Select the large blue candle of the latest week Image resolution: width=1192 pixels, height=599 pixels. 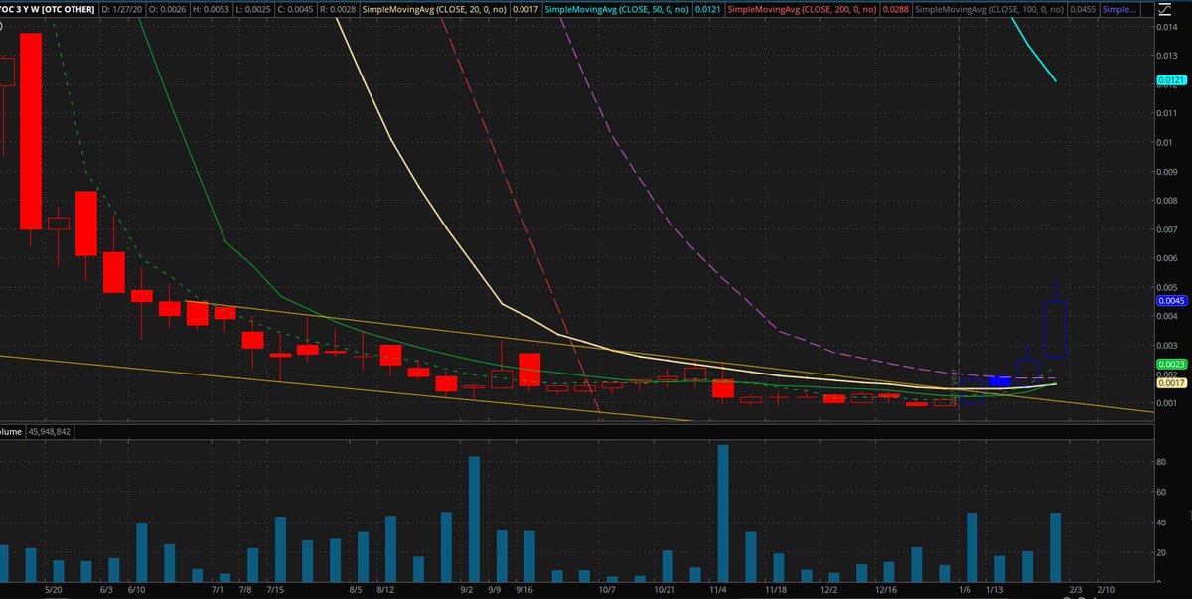(1055, 329)
